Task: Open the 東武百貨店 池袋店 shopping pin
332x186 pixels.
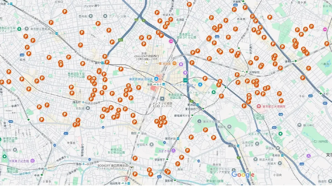Action: click(x=156, y=79)
